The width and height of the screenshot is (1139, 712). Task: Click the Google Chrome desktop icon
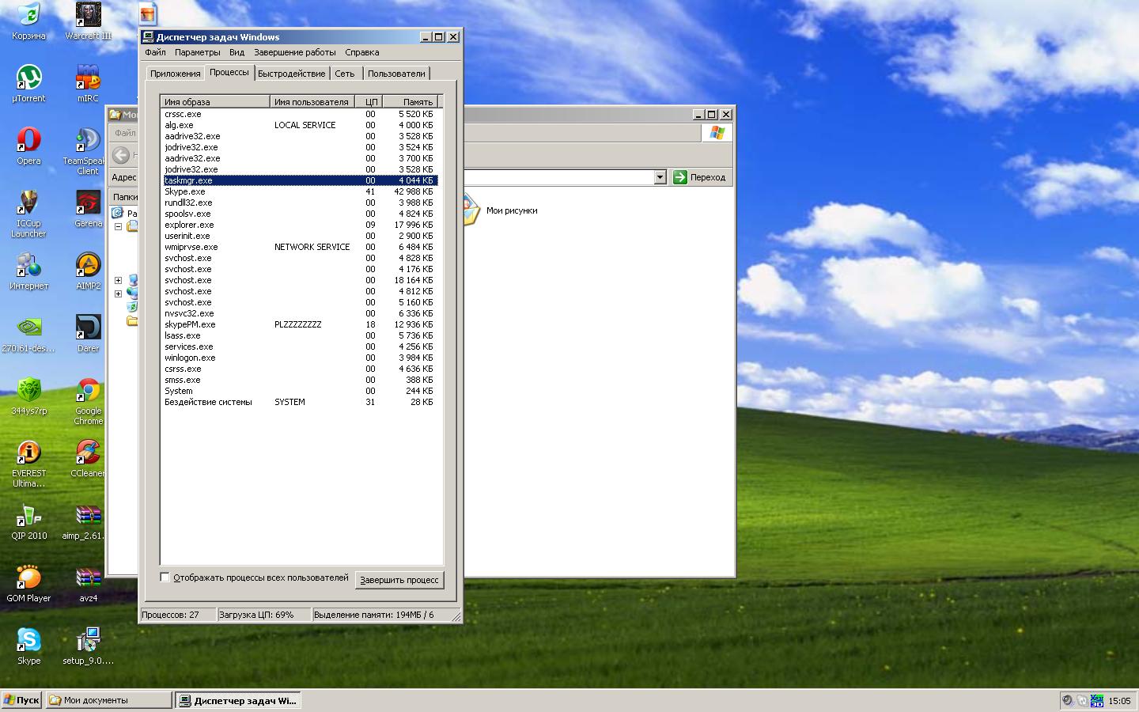89,392
